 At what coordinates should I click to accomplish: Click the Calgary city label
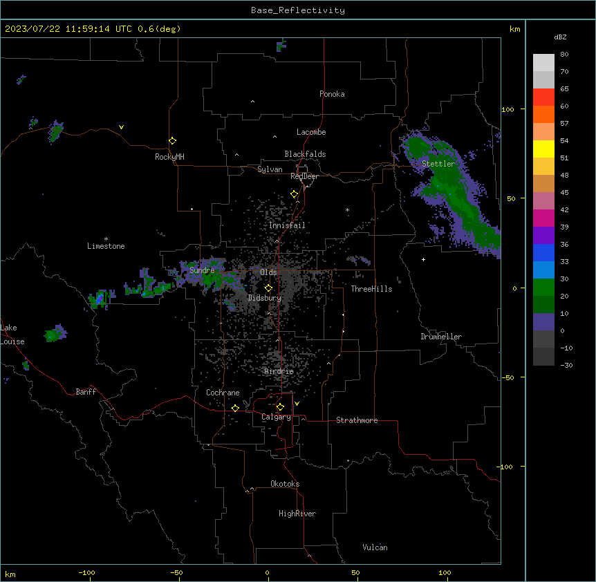[276, 417]
